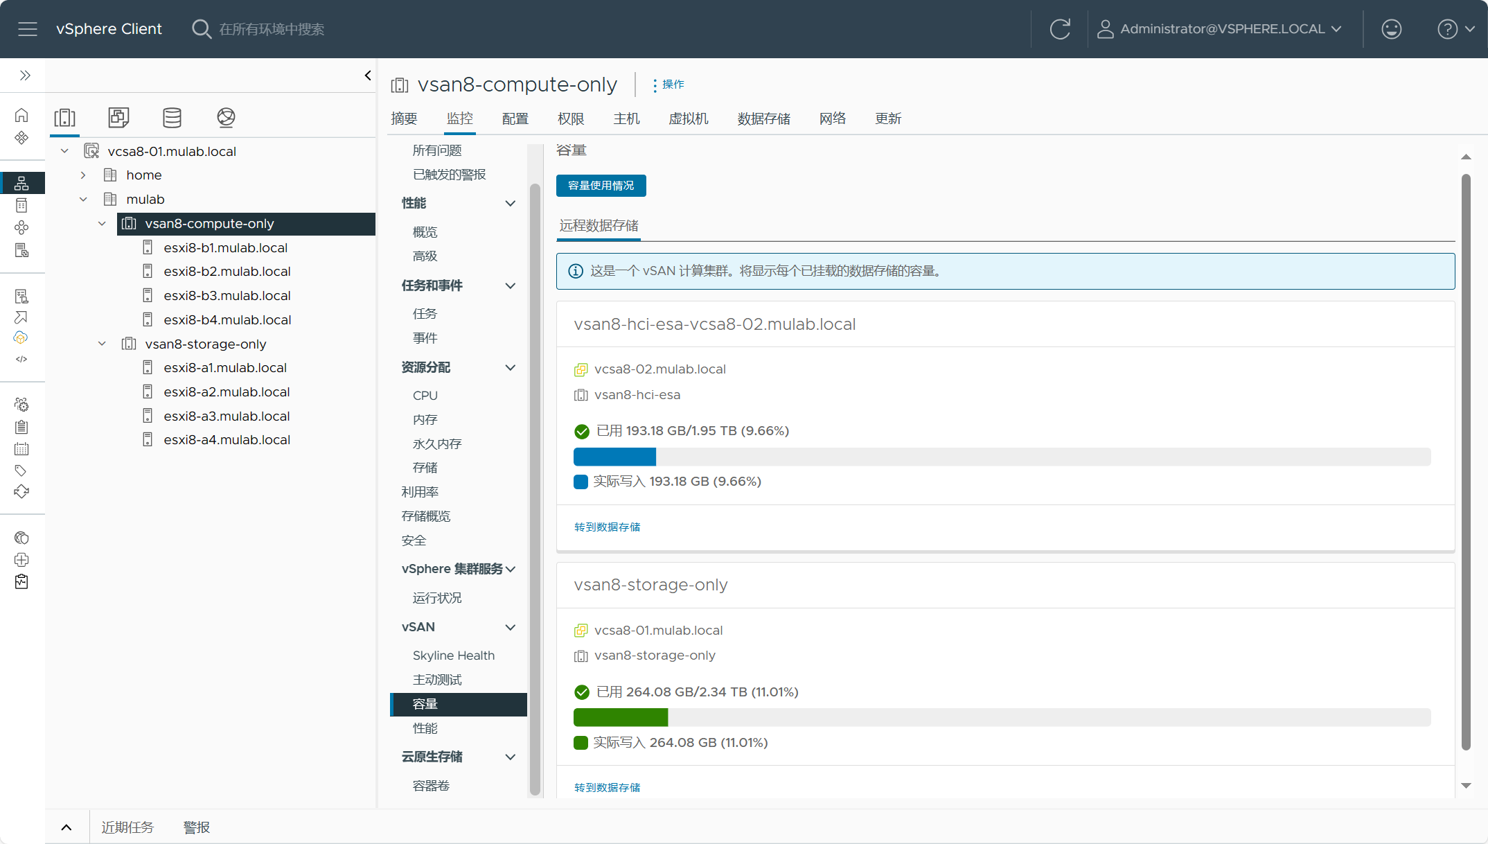Switch to Hosts and Clusters view icon

[x=65, y=118]
